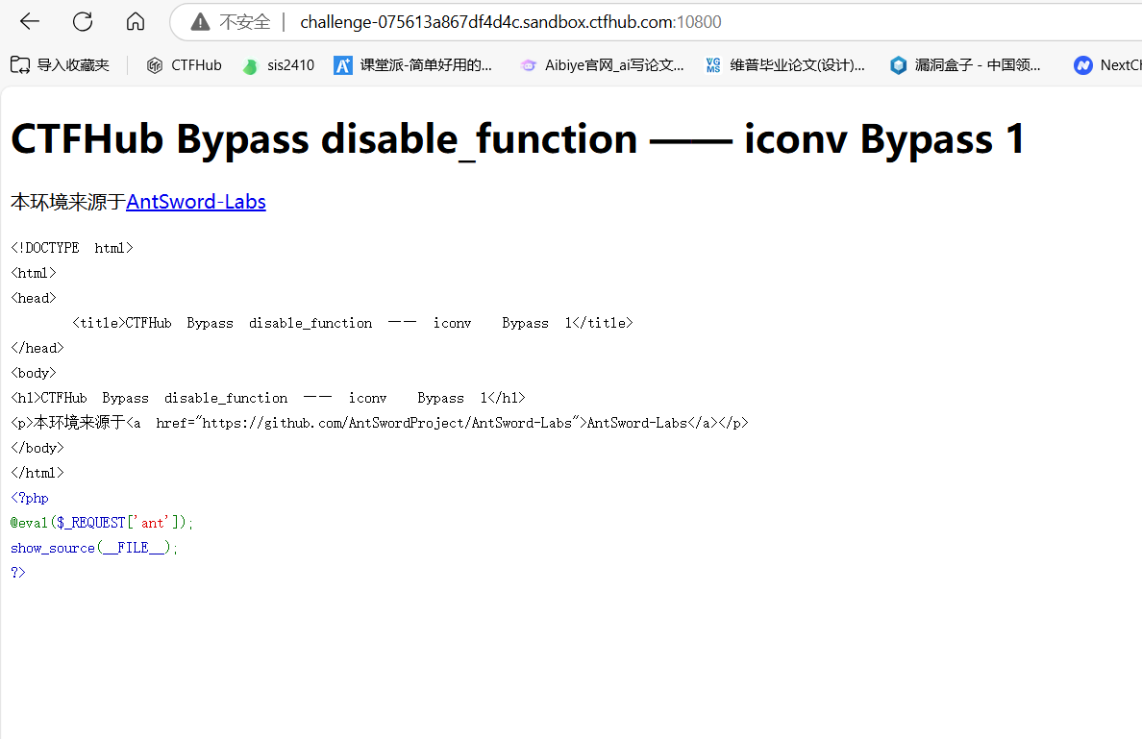Click the closing ?> tag
The width and height of the screenshot is (1142, 739).
click(x=18, y=573)
